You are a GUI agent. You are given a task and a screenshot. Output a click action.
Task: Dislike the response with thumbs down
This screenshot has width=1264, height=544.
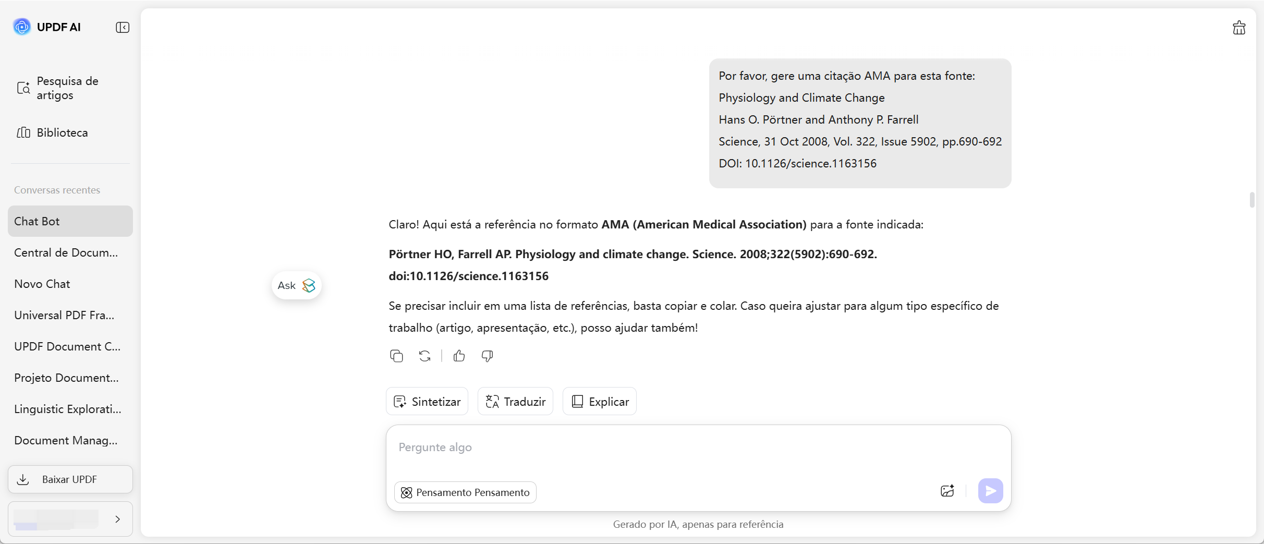point(487,356)
